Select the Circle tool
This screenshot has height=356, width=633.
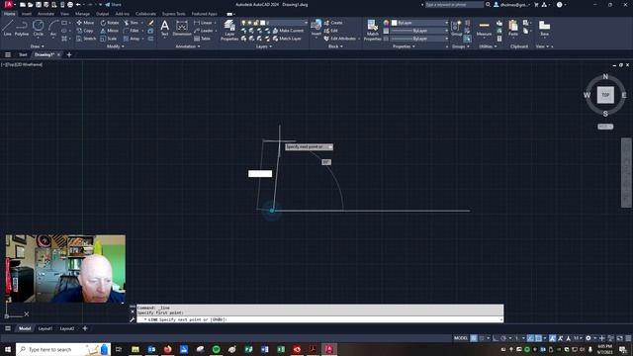39,28
